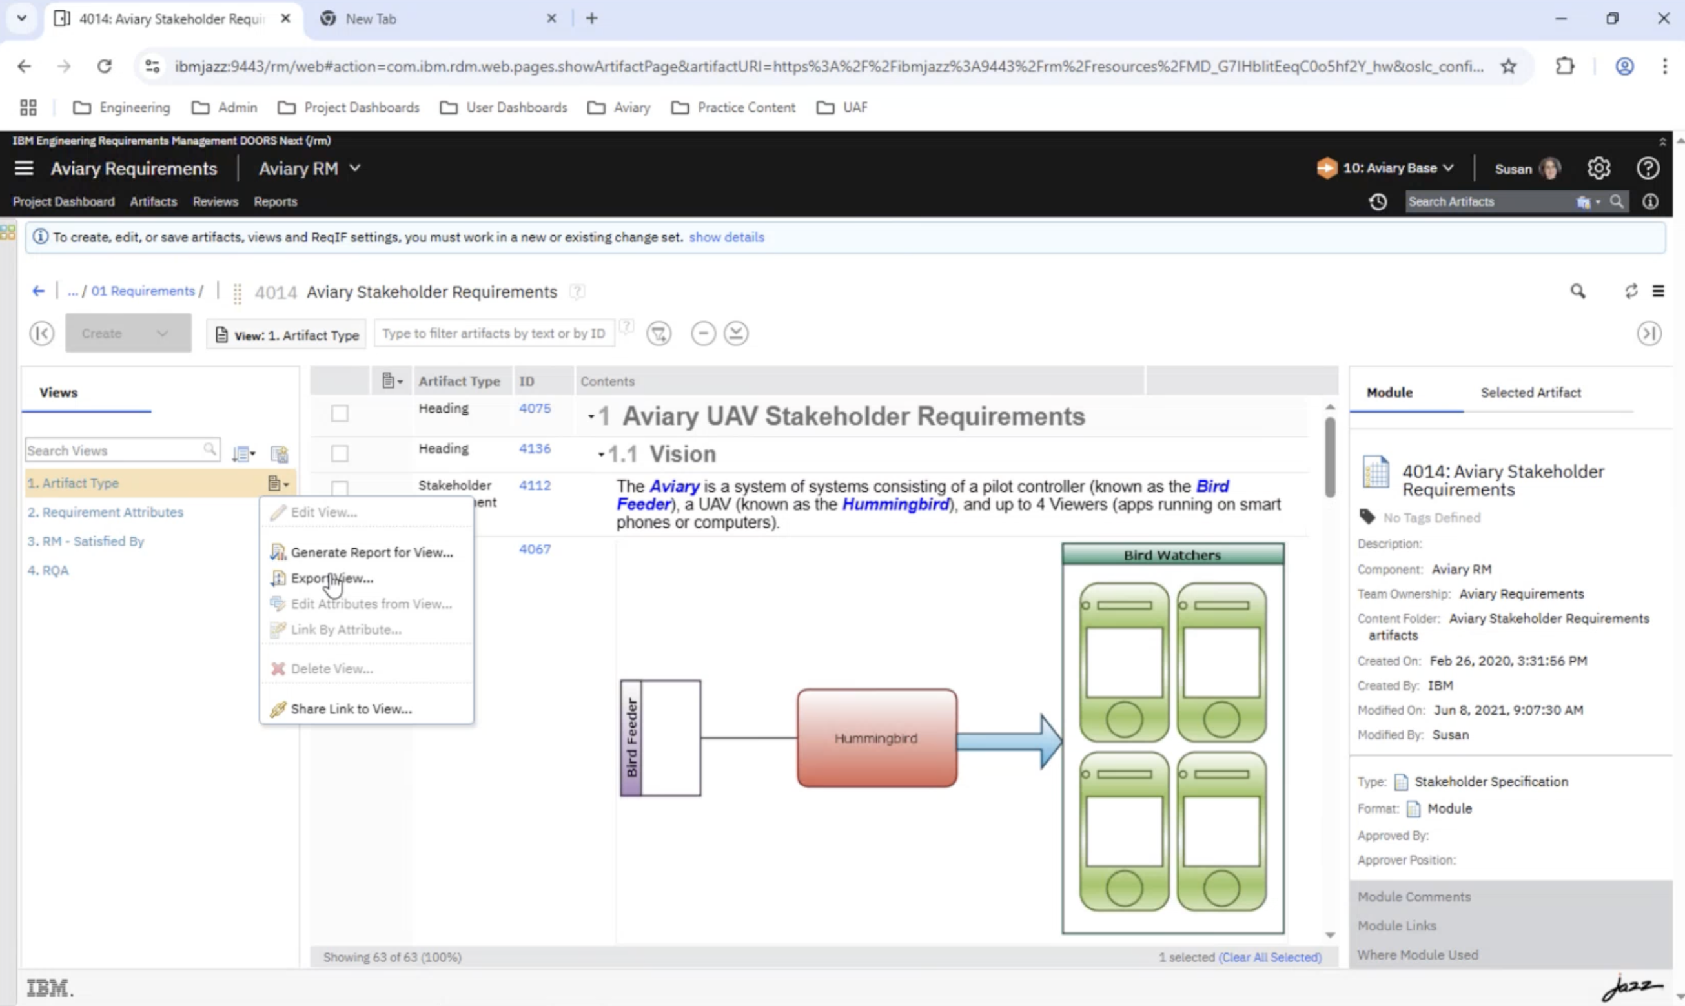Viewport: 1685px width, 1006px height.
Task: Click the Search Views input field
Action: tap(114, 451)
